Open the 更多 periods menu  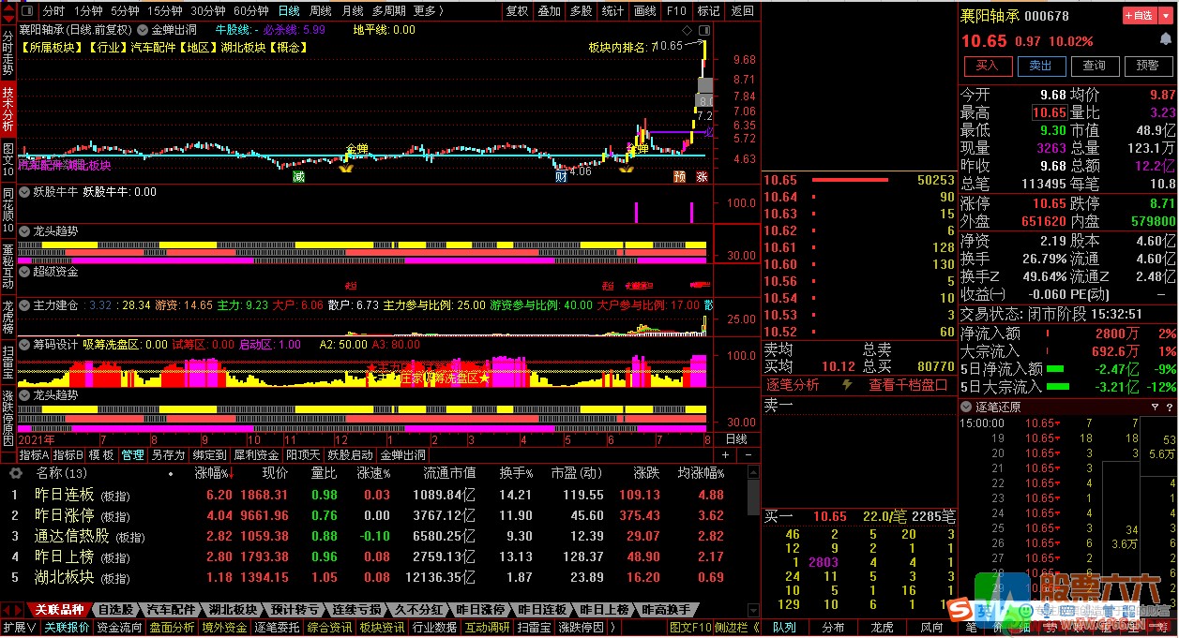[x=428, y=11]
